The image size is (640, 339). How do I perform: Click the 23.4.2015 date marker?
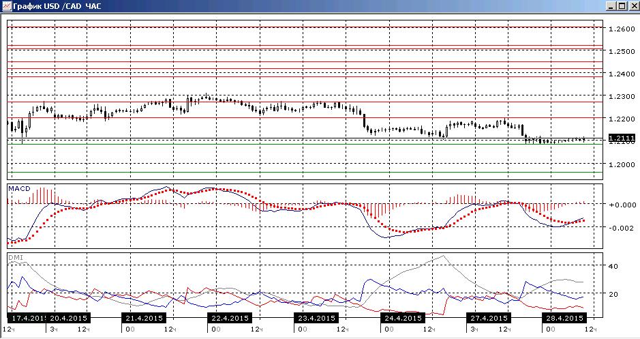316,318
